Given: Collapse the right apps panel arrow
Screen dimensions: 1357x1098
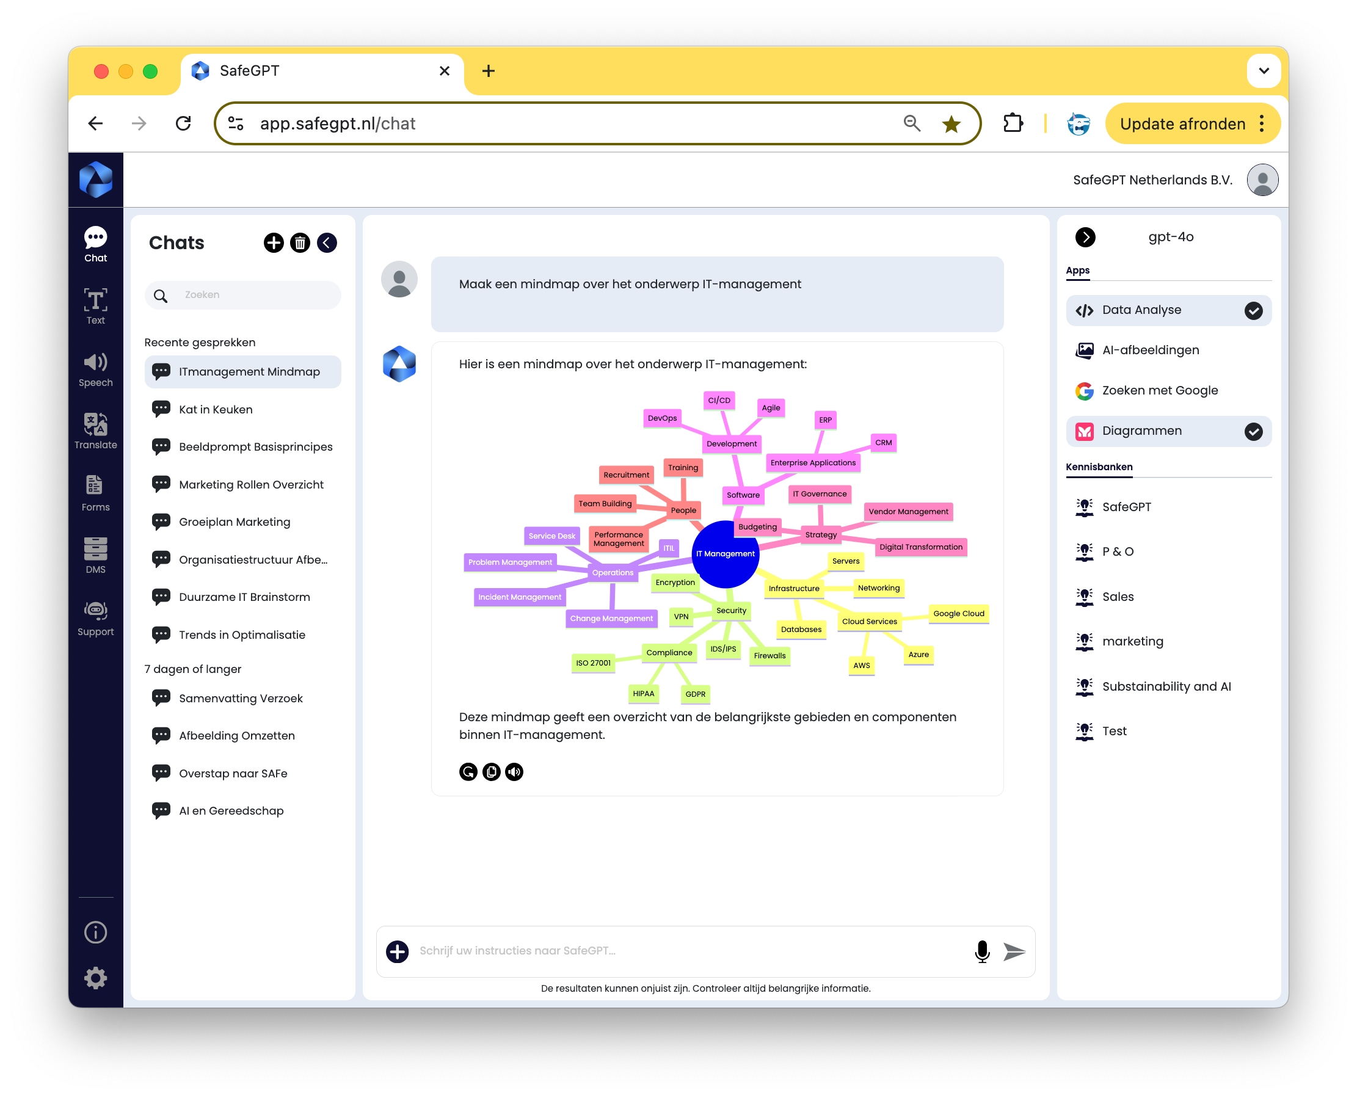Looking at the screenshot, I should pyautogui.click(x=1086, y=237).
